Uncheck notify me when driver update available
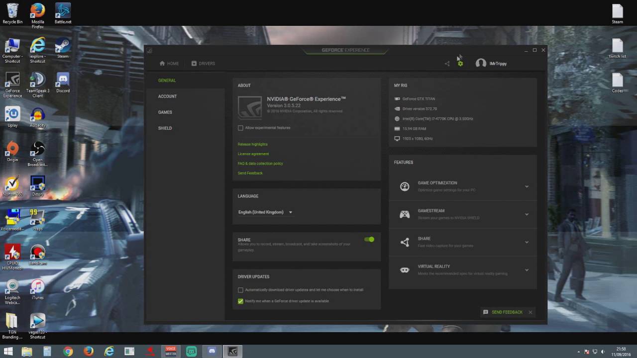637x358 pixels. pyautogui.click(x=240, y=301)
